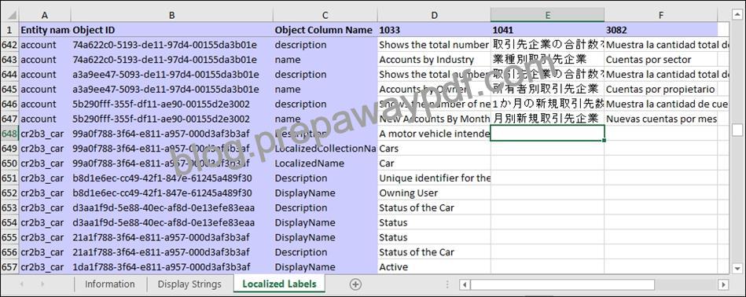Select the 'New Accounts By Month' cell
The image size is (746, 297).
435,119
